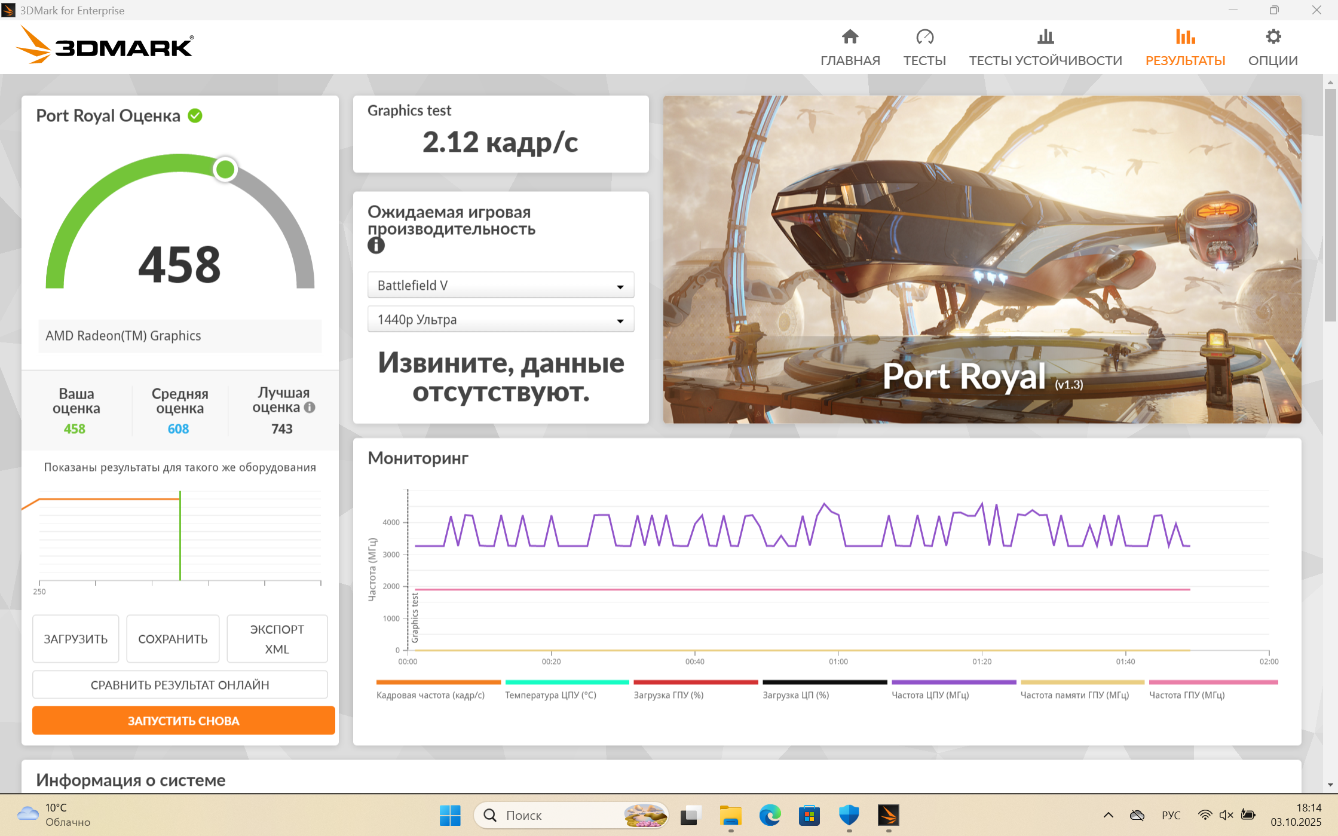Toggle Кадровая частота legend series
The height and width of the screenshot is (836, 1338).
coord(430,695)
